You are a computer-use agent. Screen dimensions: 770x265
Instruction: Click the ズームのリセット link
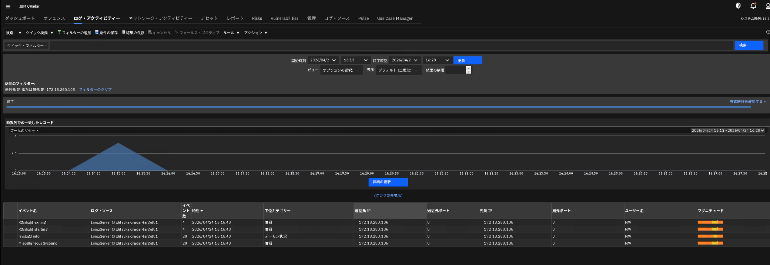(x=24, y=131)
